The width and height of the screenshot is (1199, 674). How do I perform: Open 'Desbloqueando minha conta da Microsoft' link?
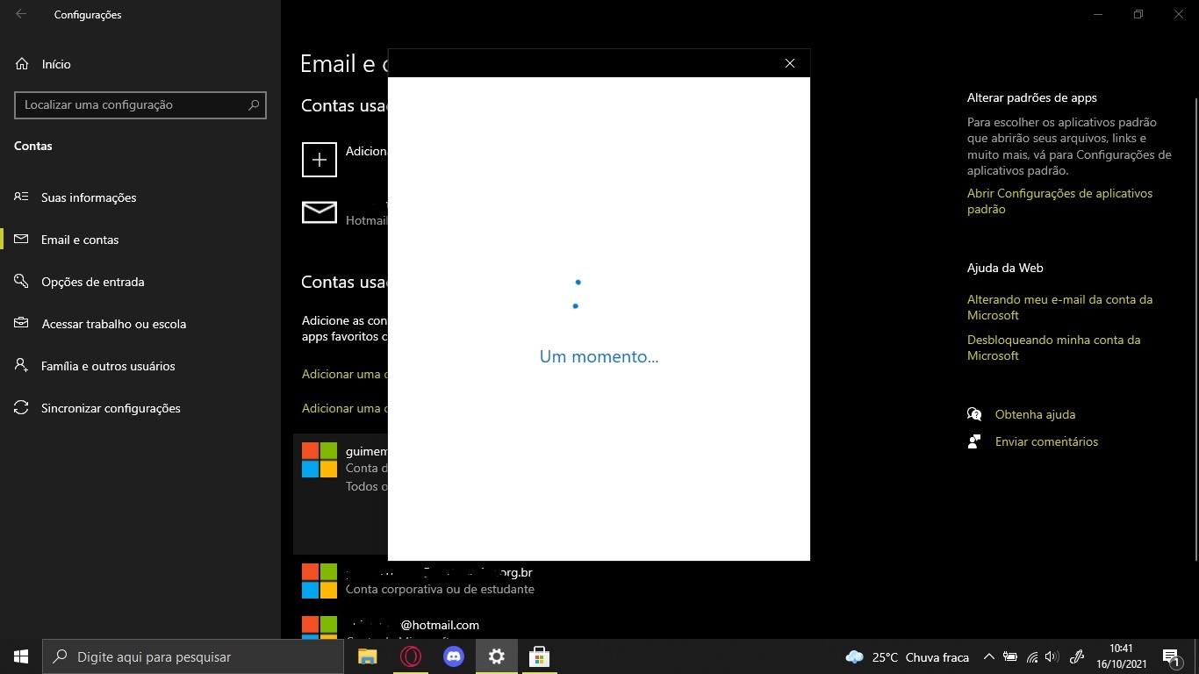coord(1053,348)
